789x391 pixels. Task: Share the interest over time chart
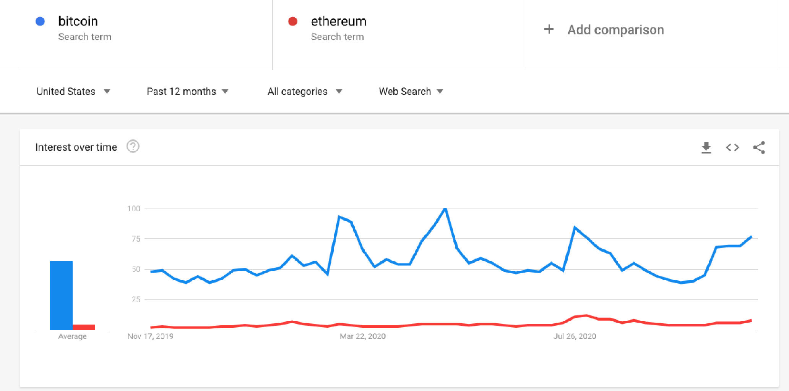pyautogui.click(x=759, y=147)
